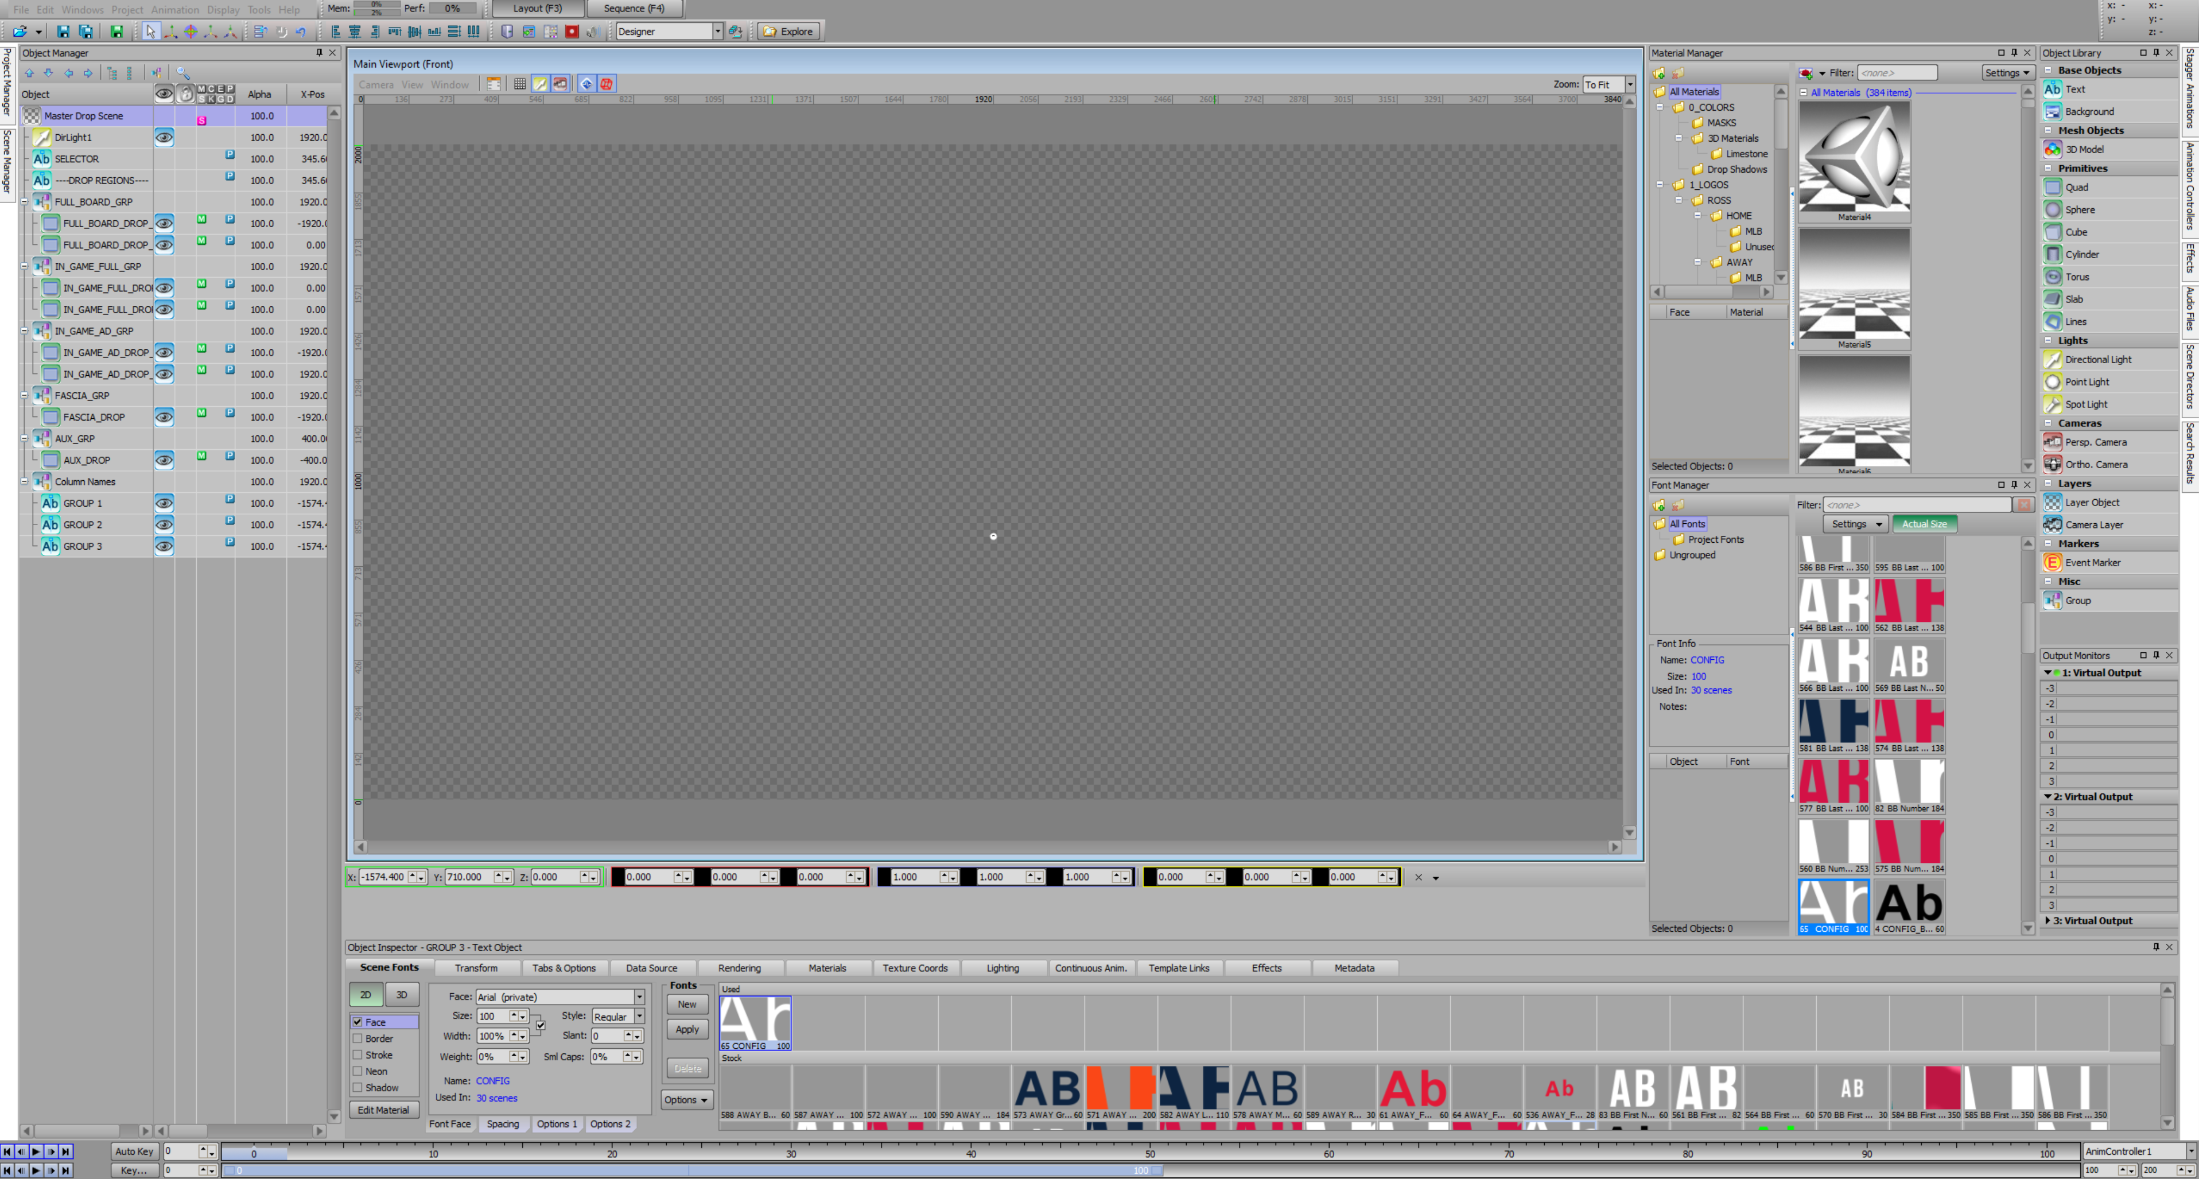Click the magnifier search icon in Object Manager
The width and height of the screenshot is (2199, 1179).
tap(182, 73)
